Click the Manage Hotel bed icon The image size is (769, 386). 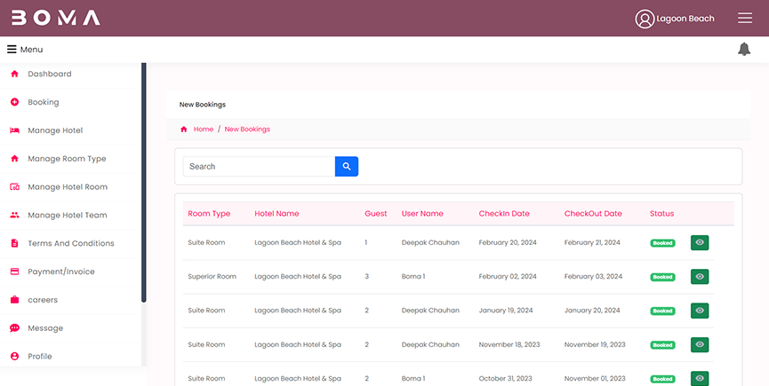(14, 130)
